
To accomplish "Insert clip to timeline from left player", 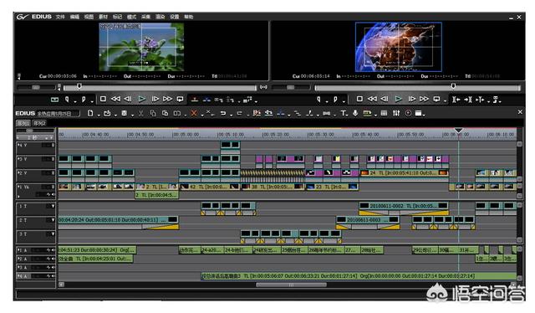I will (195, 100).
